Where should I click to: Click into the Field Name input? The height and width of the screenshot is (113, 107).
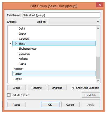click(61, 15)
